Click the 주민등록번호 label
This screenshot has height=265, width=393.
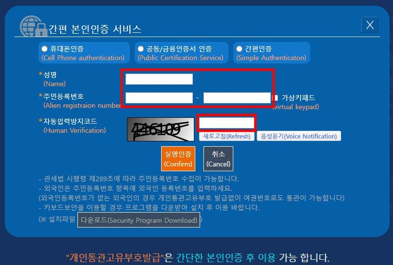pyautogui.click(x=63, y=96)
